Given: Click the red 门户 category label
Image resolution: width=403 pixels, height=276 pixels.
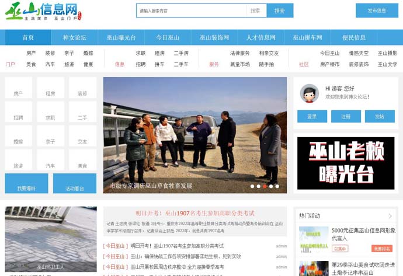Looking at the screenshot, I should [11, 64].
